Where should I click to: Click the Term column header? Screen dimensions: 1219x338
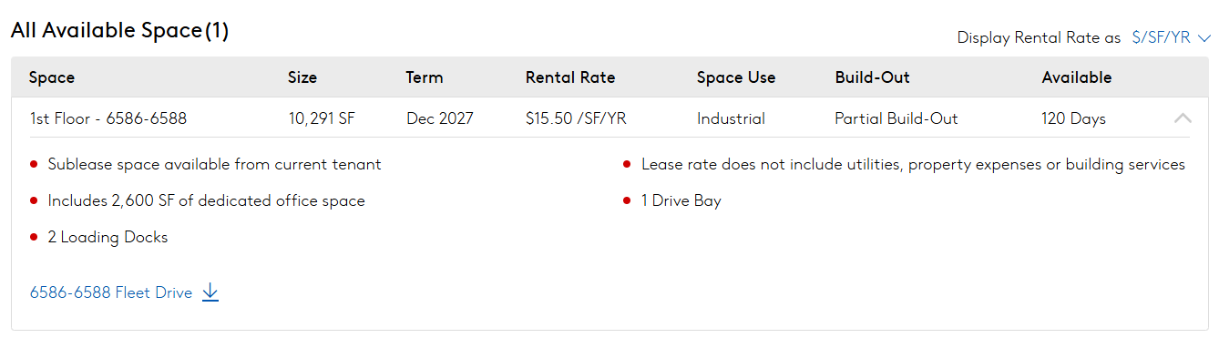425,77
